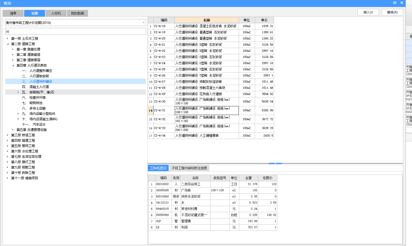Select quota row C2-4-32 广场砖 152×152
Screen dimensions: 412x246
tap(211, 119)
